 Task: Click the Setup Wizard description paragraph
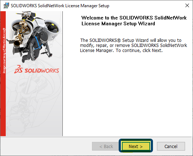[x=133, y=45]
